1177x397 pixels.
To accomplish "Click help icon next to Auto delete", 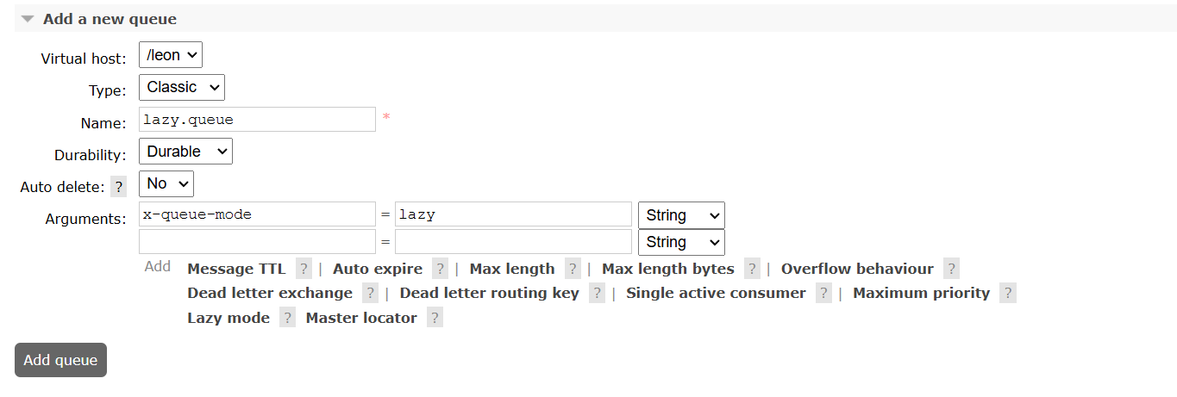I will click(119, 187).
